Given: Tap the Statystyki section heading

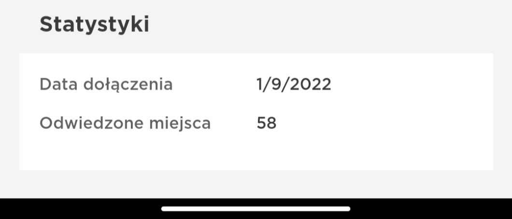Looking at the screenshot, I should [x=94, y=24].
